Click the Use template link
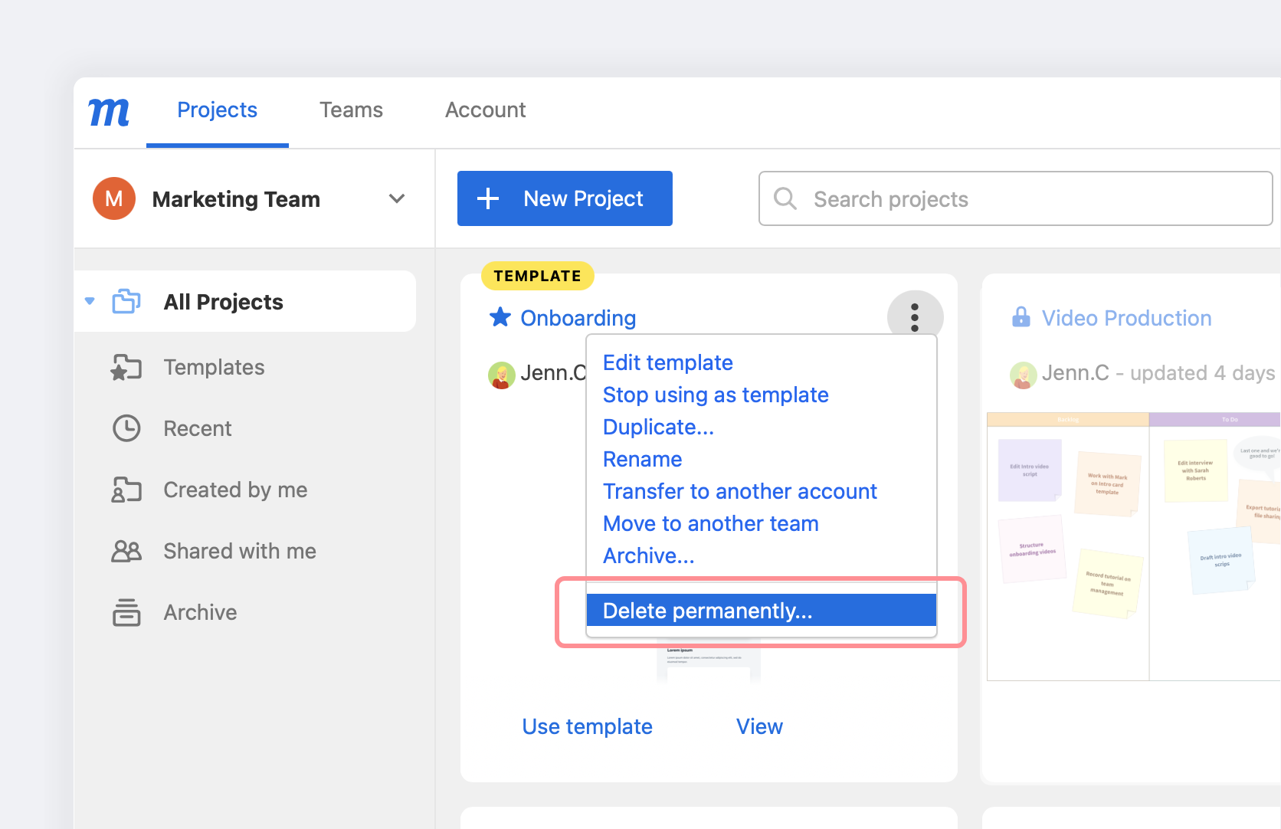The image size is (1281, 829). [587, 726]
